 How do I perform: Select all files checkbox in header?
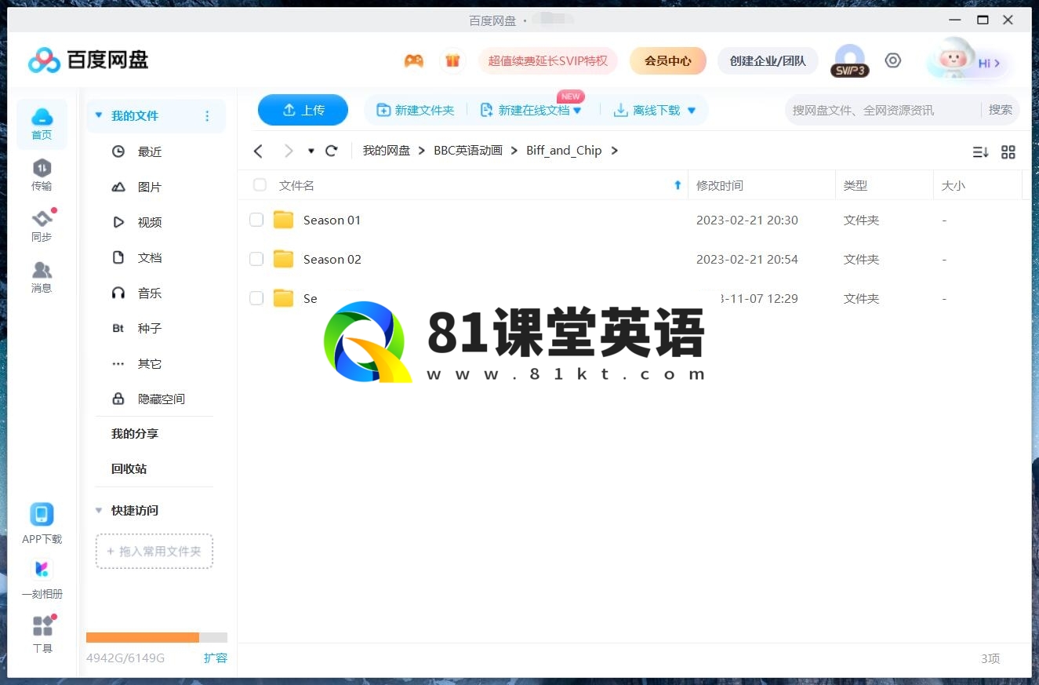click(x=260, y=185)
